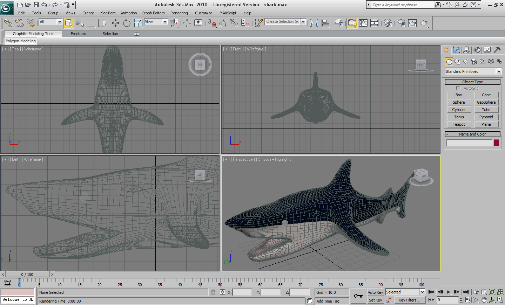Activate the Select and Rotate tool
This screenshot has width=505, height=305.
[x=127, y=23]
